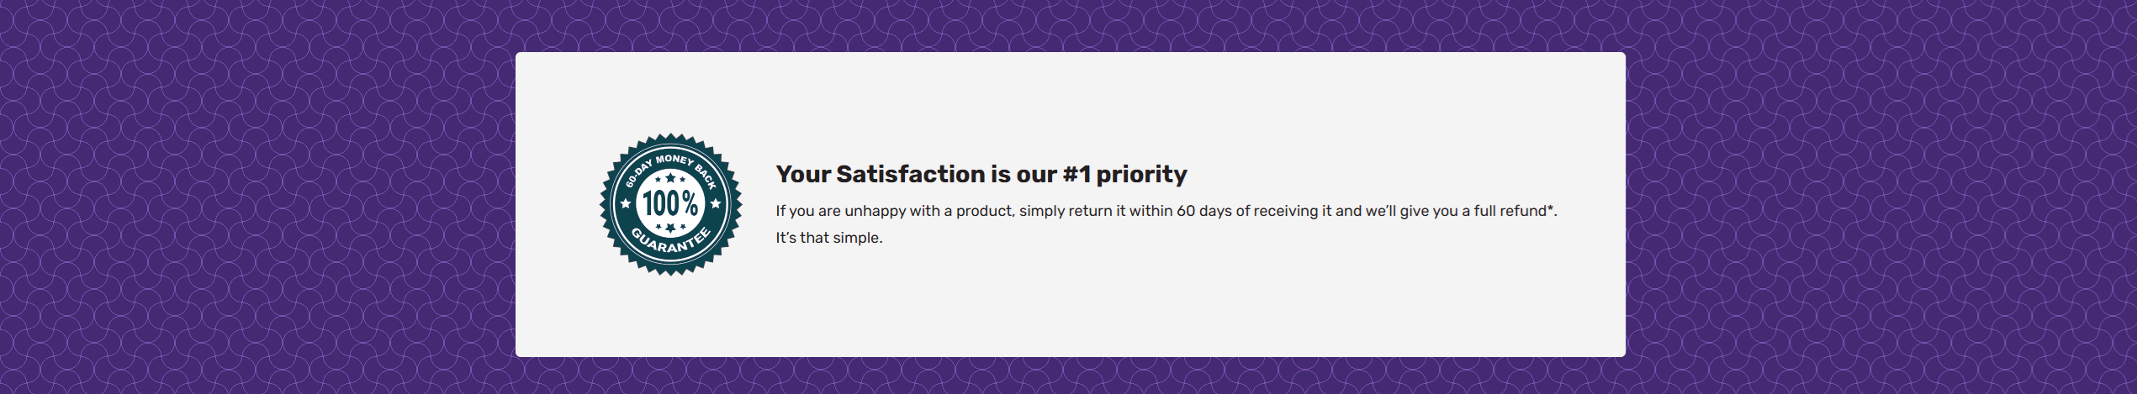The width and height of the screenshot is (2137, 394).
Task: Click the purple patterned background left of card
Action: (x=252, y=202)
